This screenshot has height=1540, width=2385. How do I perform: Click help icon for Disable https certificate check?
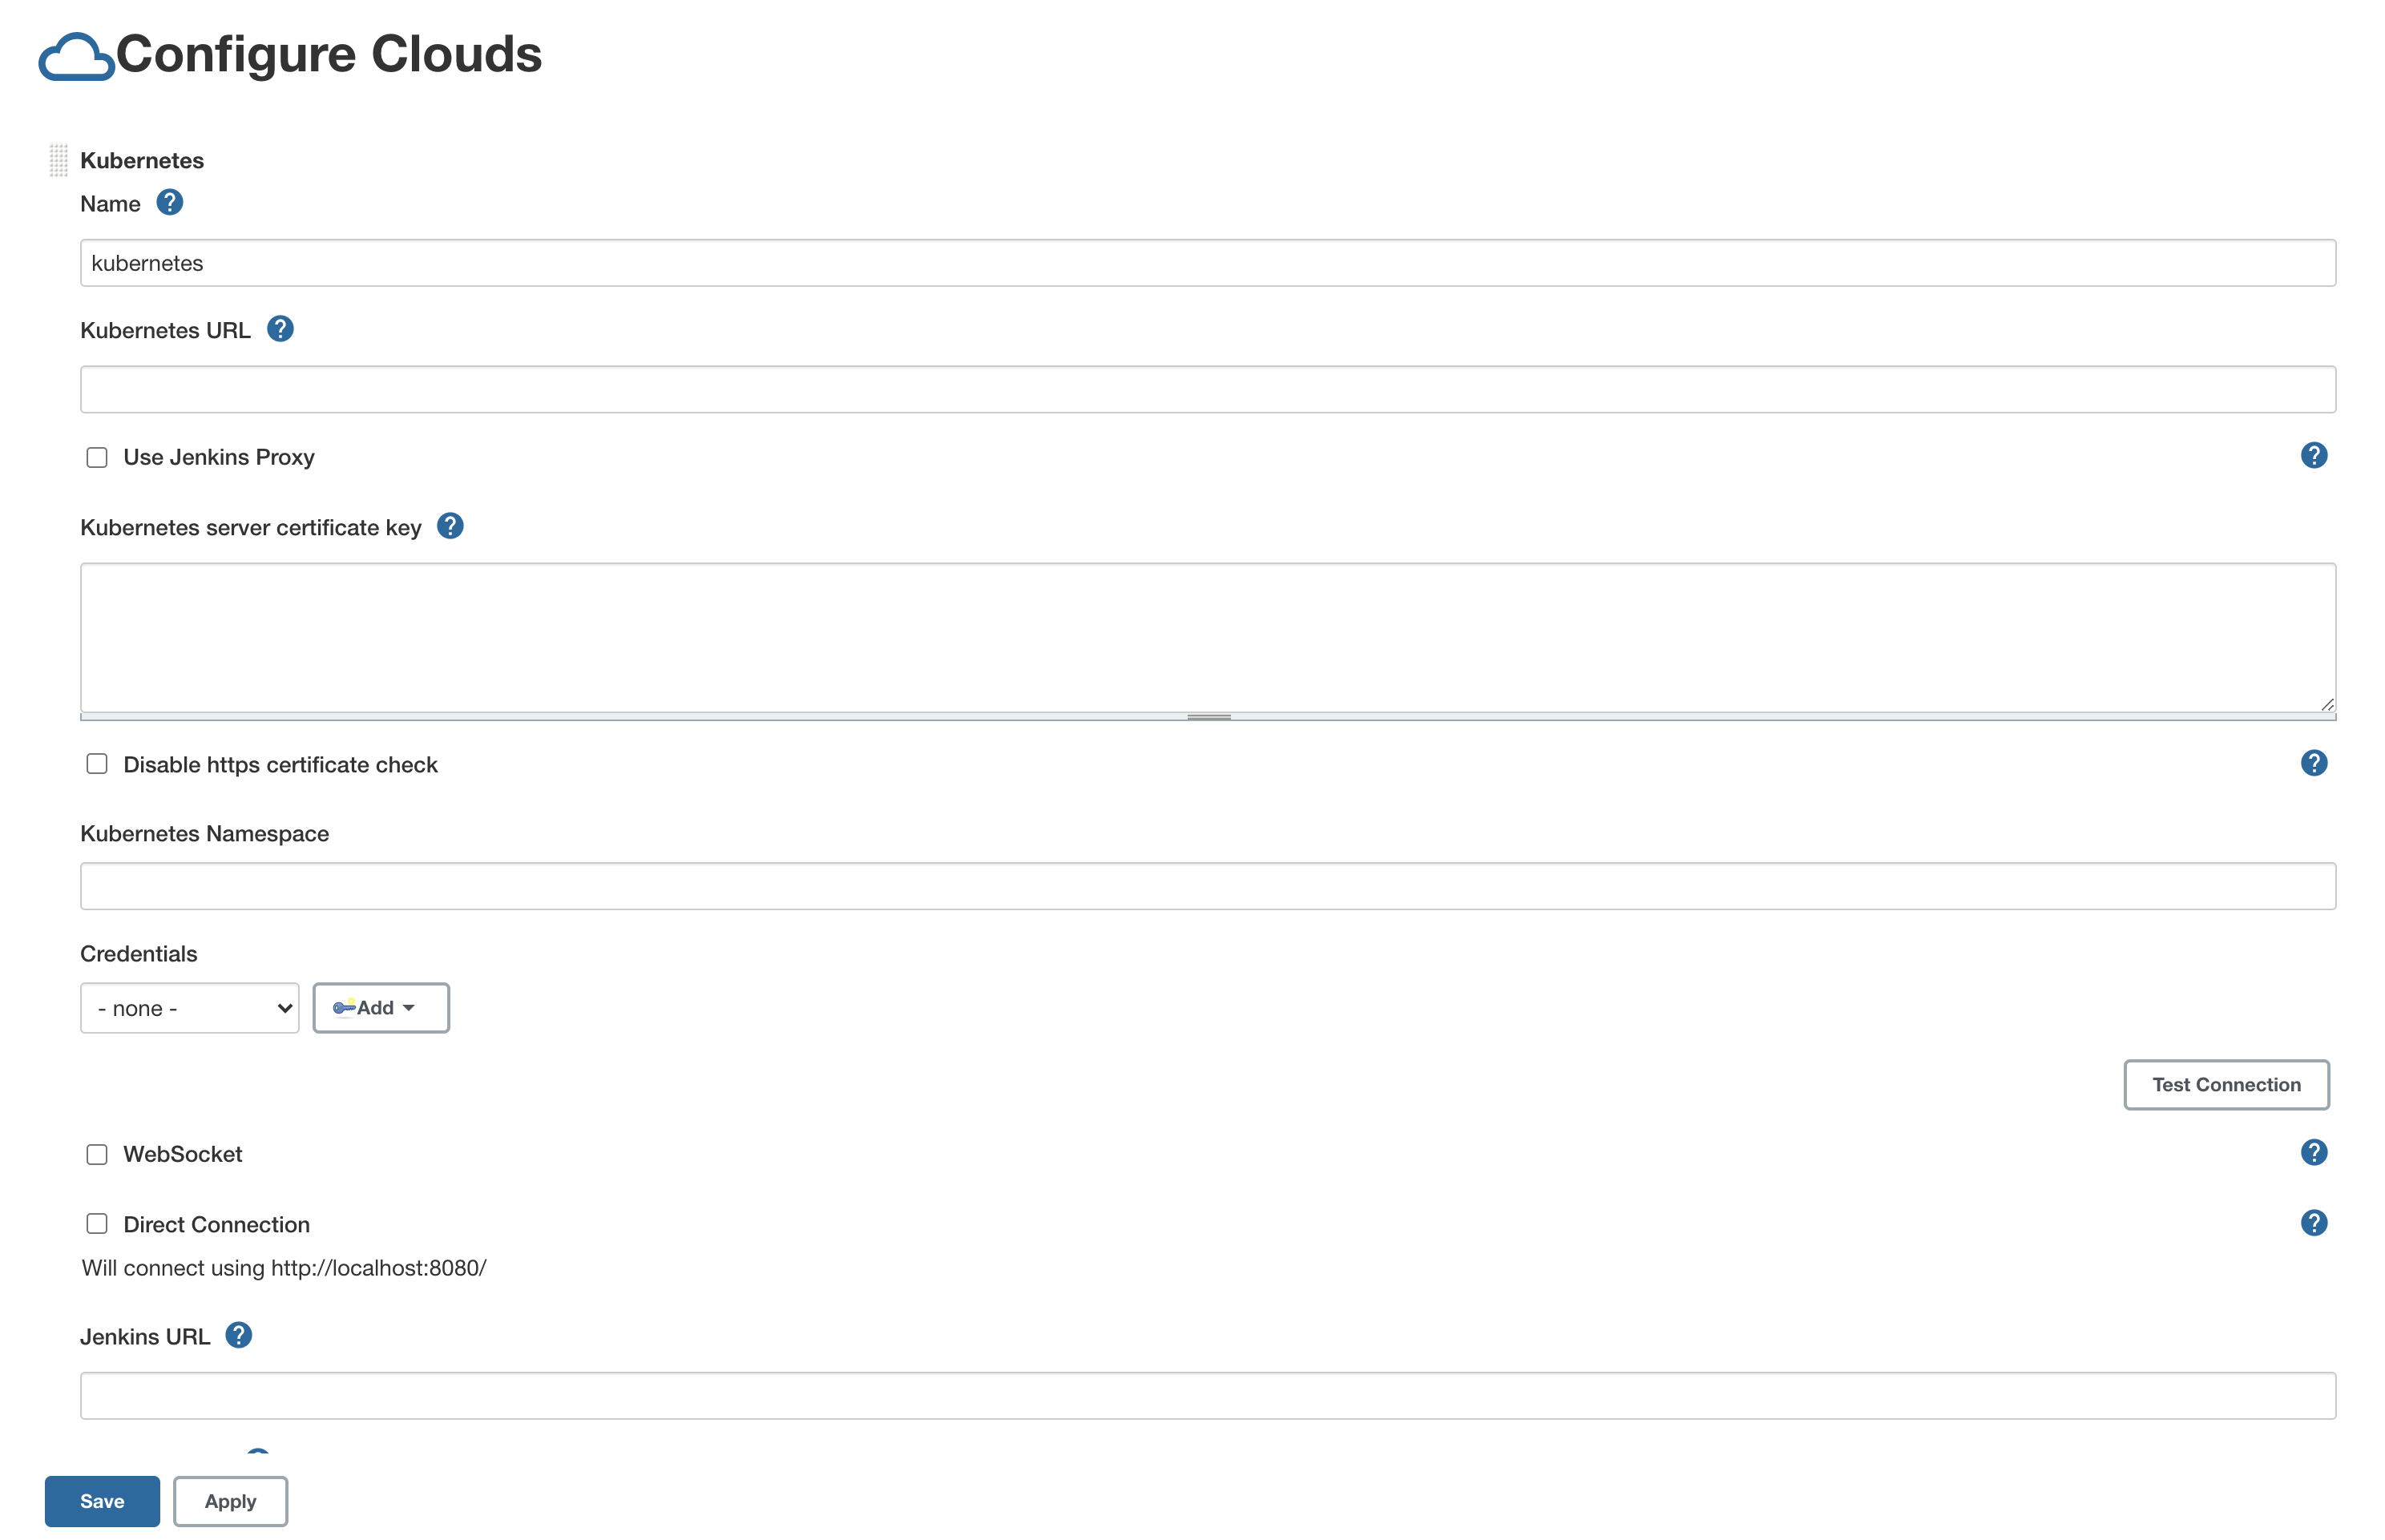pos(2313,763)
